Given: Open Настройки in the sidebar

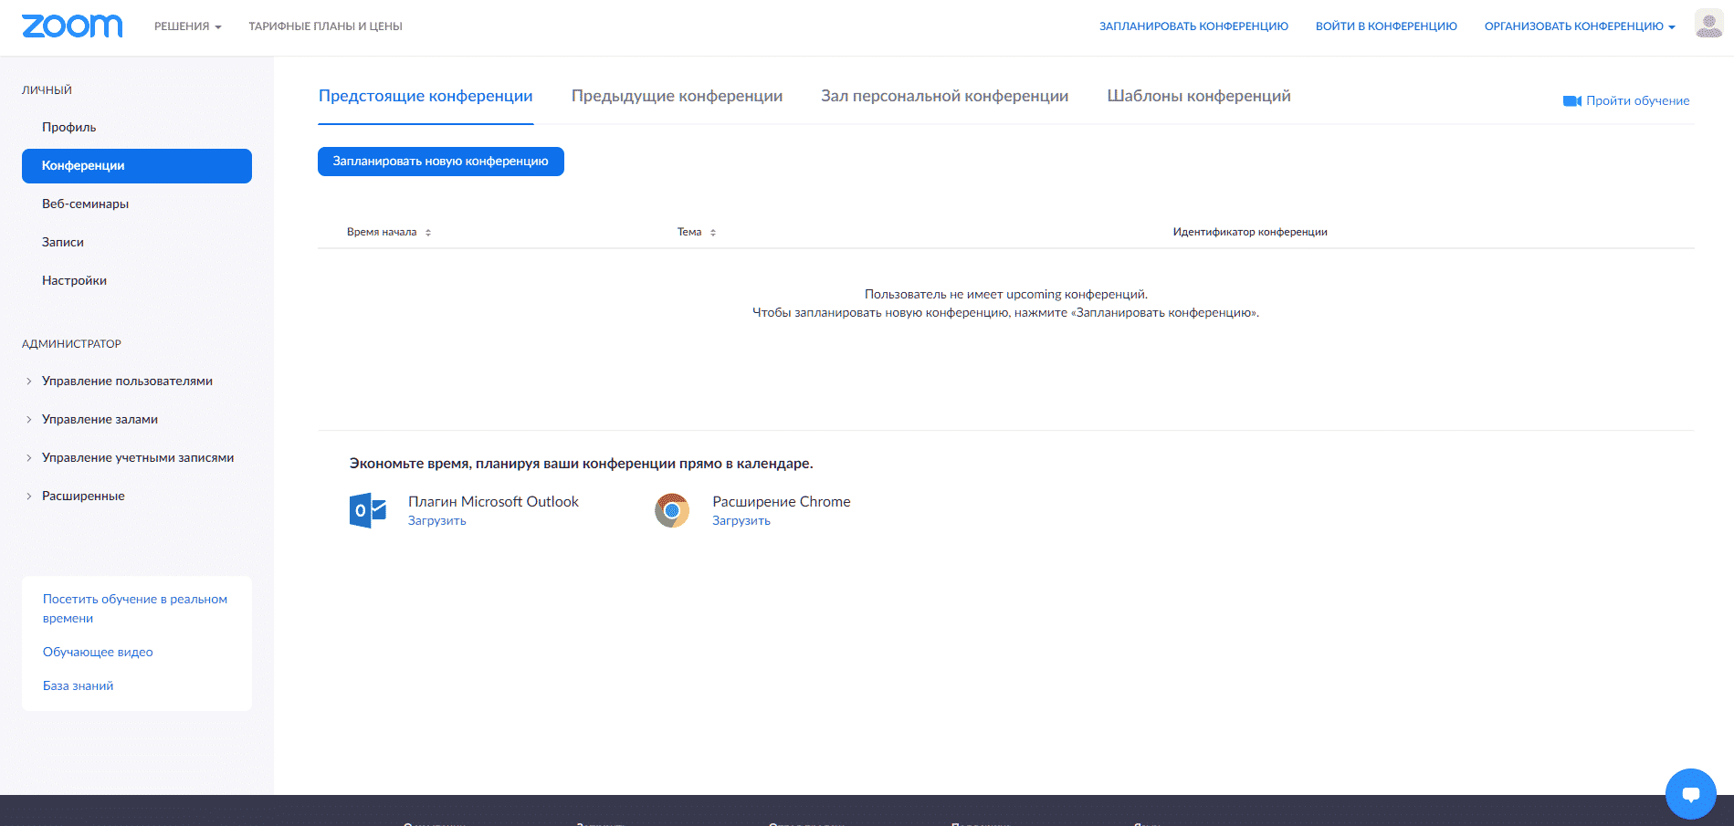Looking at the screenshot, I should click(x=74, y=280).
